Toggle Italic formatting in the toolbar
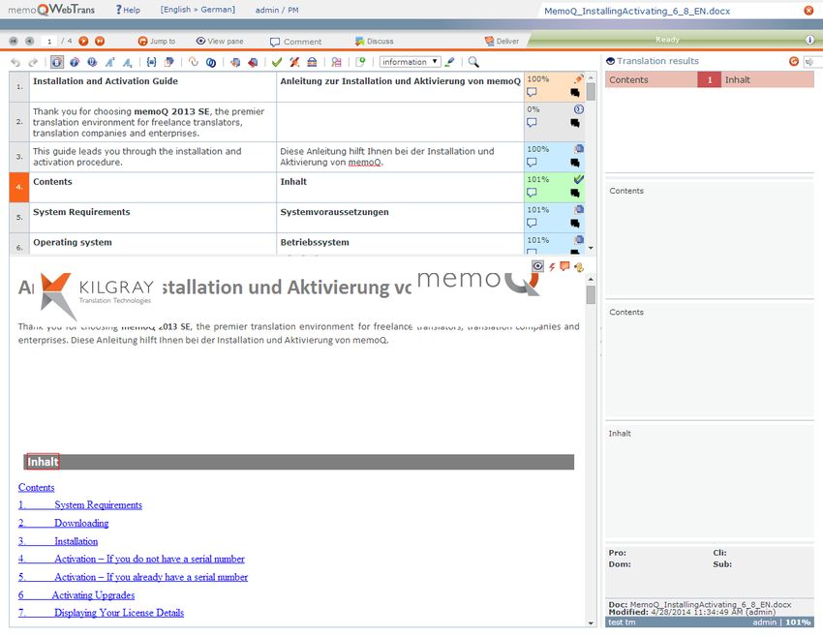This screenshot has height=637, width=823. 75,62
